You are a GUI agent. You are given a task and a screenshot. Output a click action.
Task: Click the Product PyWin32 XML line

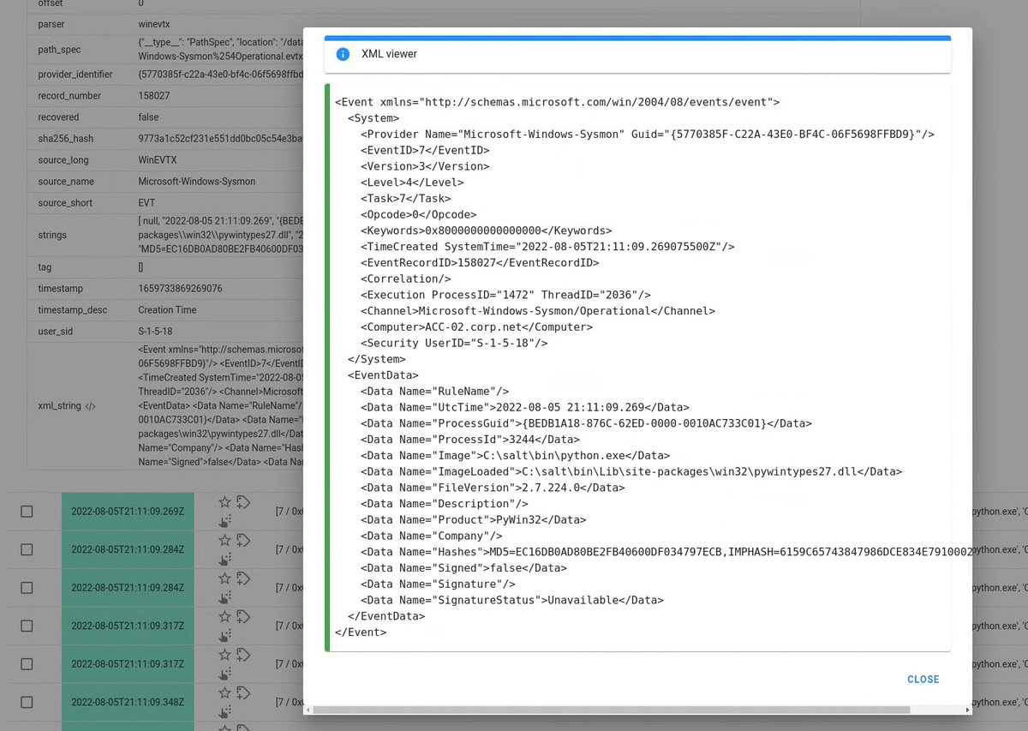[x=474, y=520]
